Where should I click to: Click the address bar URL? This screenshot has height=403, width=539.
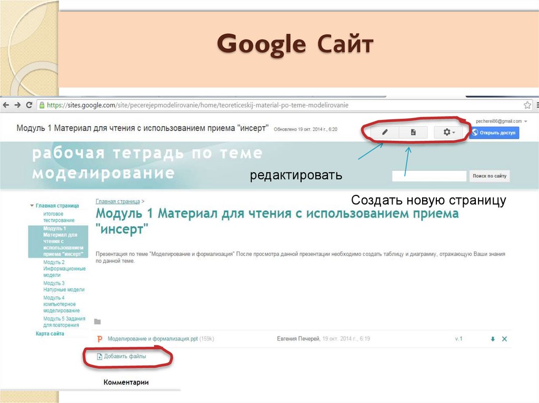tap(198, 105)
